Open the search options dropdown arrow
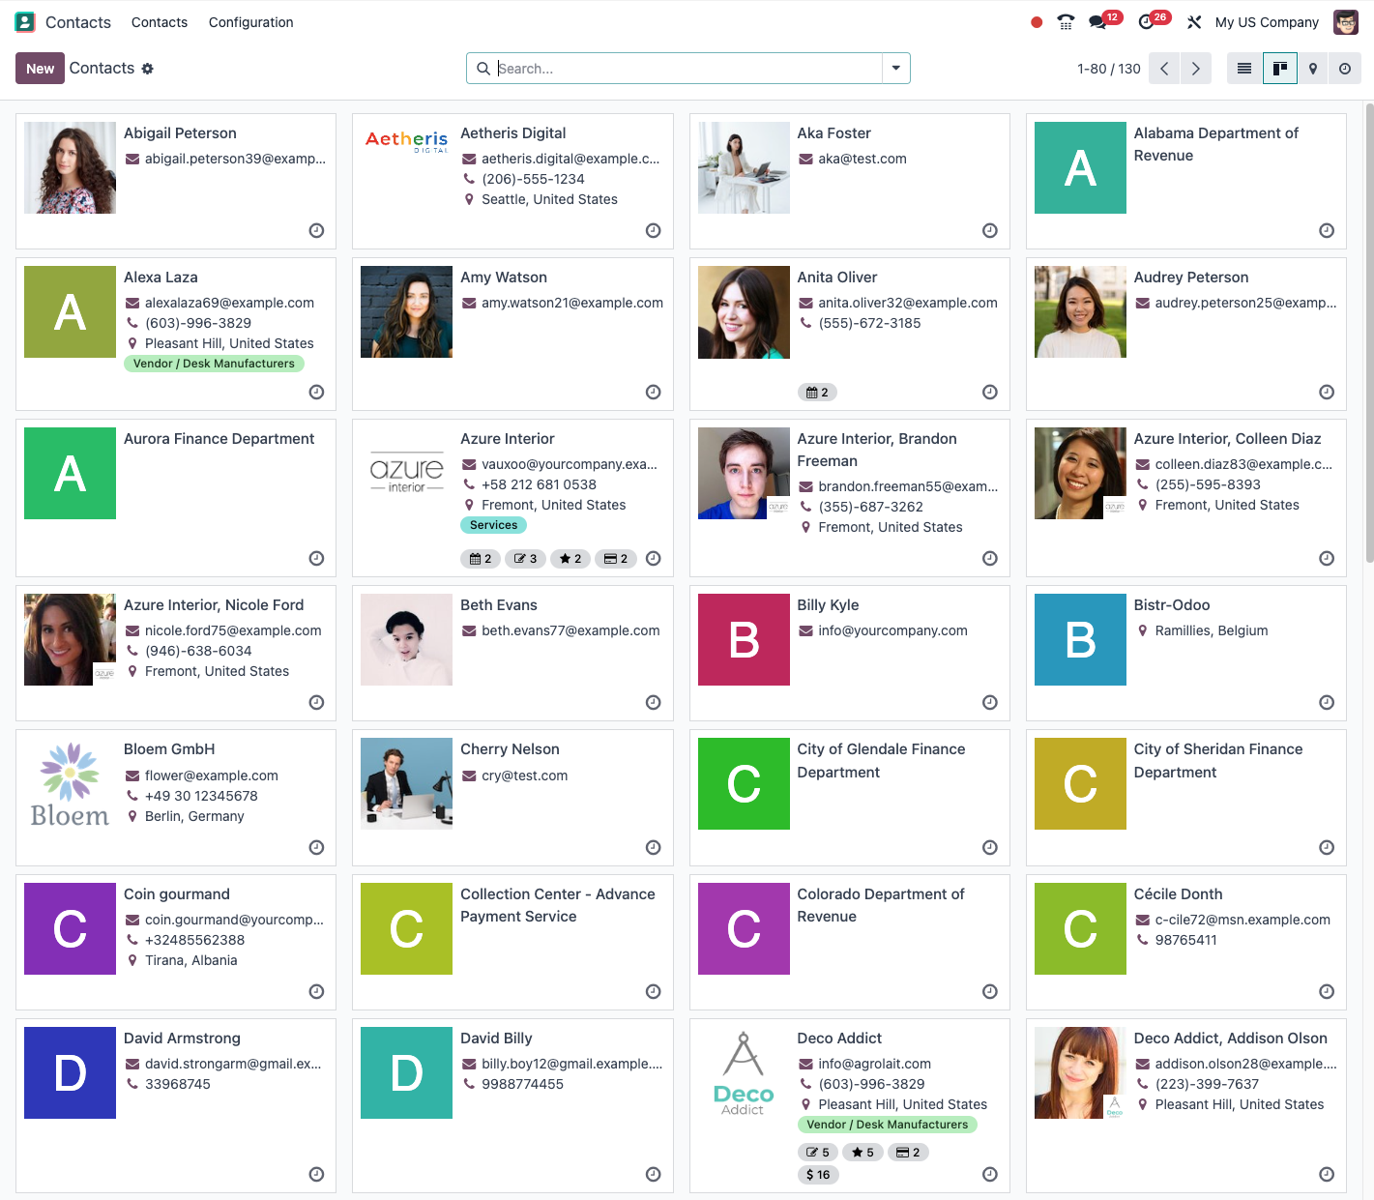The width and height of the screenshot is (1374, 1200). (896, 69)
